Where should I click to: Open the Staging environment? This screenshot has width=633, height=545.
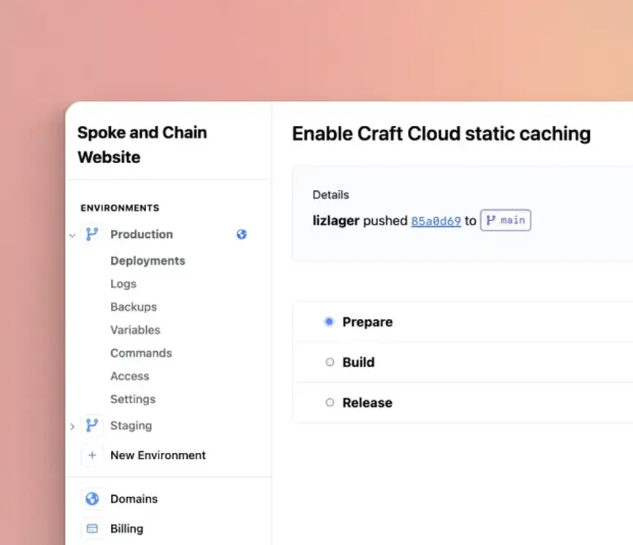[131, 426]
